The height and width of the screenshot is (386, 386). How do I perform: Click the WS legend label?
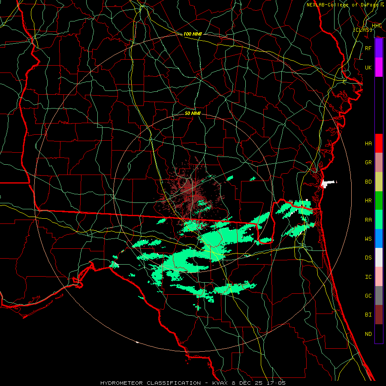pyautogui.click(x=368, y=238)
